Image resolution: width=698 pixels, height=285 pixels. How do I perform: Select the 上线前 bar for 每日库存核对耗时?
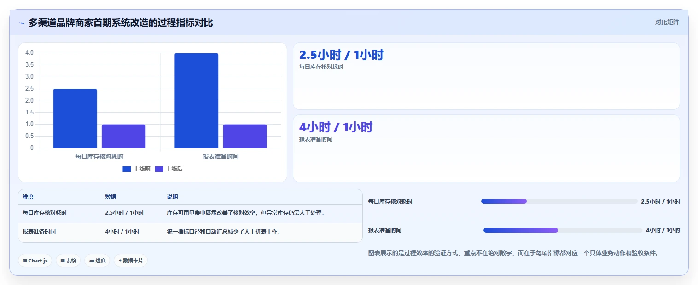75,119
